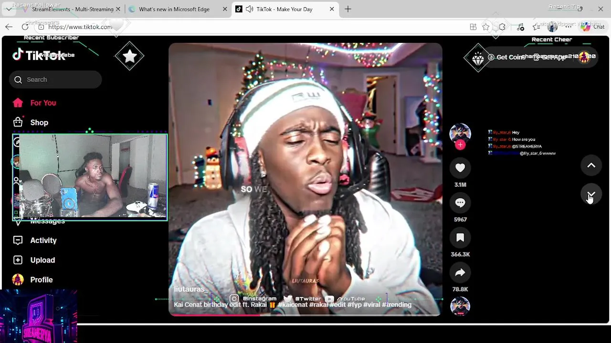This screenshot has width=611, height=343.
Task: Refresh the TikTok page
Action: (25, 27)
